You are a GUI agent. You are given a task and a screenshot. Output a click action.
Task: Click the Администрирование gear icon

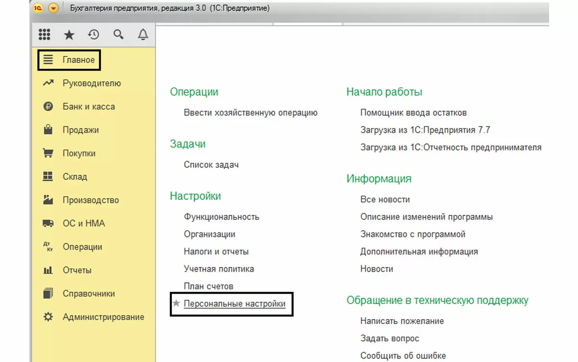[x=48, y=317]
